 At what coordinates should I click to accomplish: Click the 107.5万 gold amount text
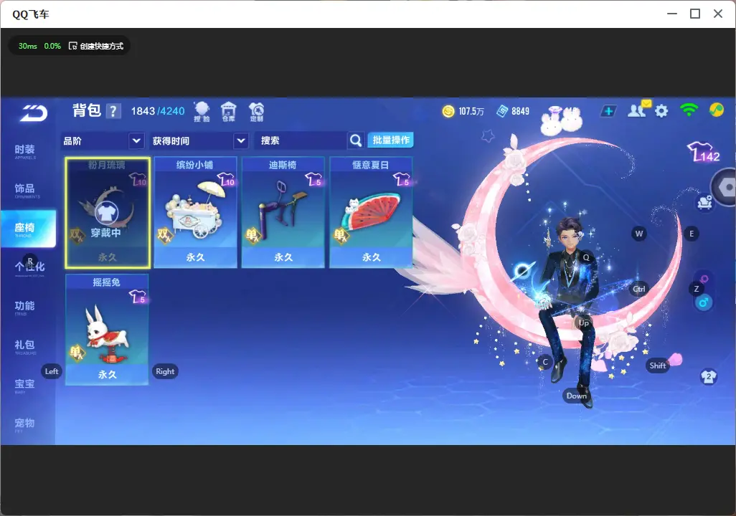pos(471,112)
